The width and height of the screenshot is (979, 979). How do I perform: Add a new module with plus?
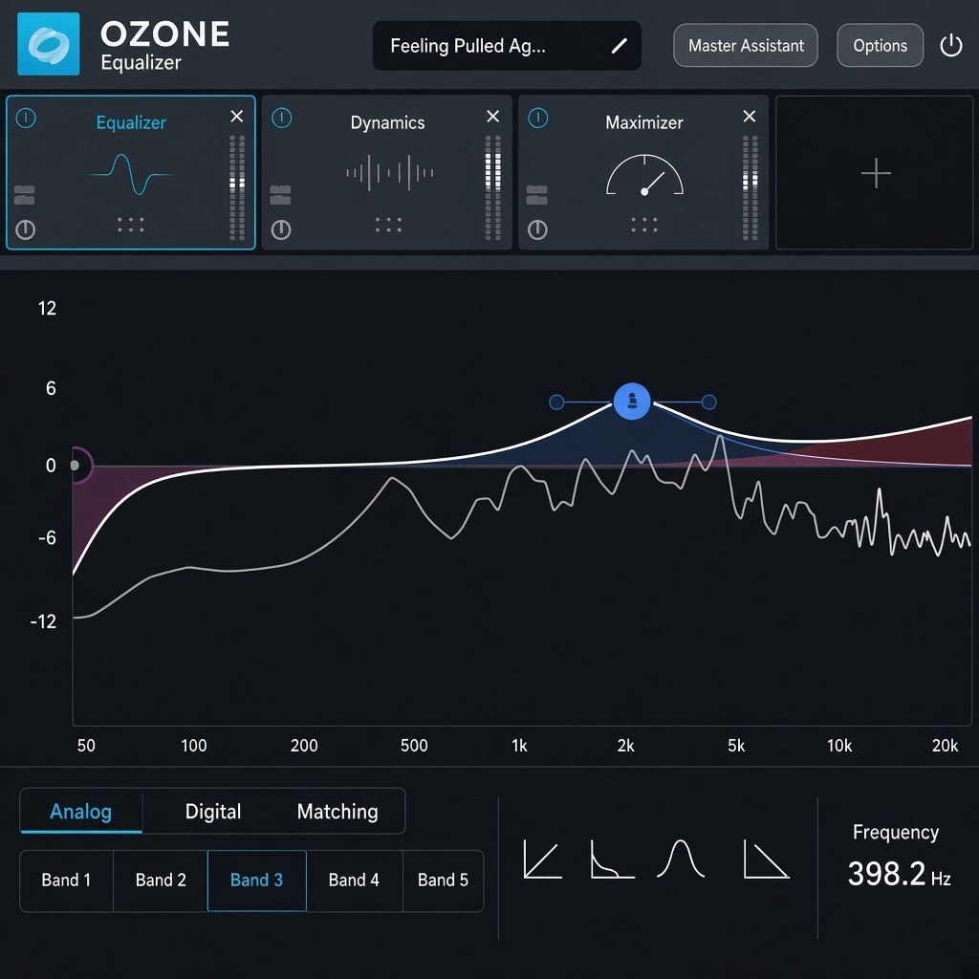coord(875,173)
